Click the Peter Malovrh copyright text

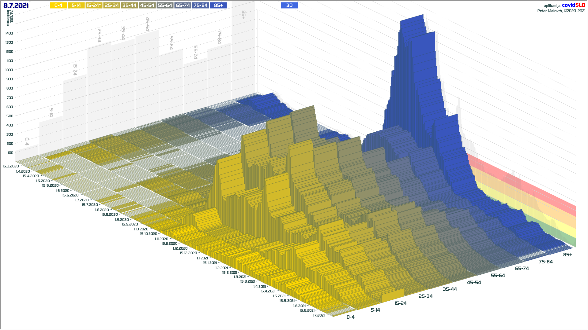click(x=561, y=11)
